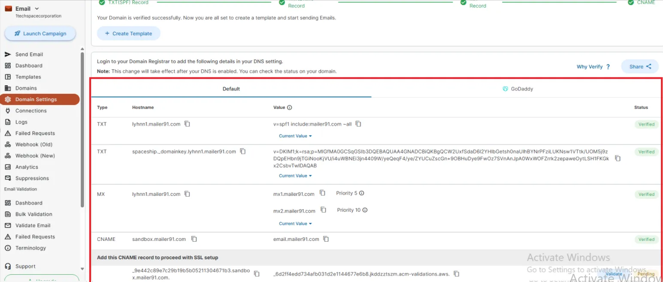The height and width of the screenshot is (282, 663).
Task: Expand Current Value under SPF record
Action: 295,136
